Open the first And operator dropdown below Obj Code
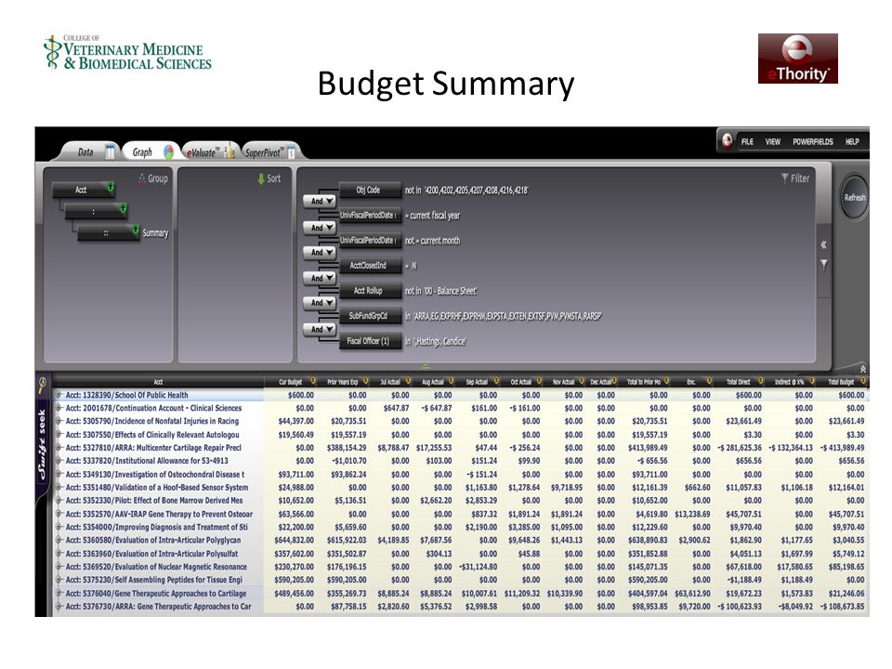This screenshot has width=892, height=669. tap(320, 201)
